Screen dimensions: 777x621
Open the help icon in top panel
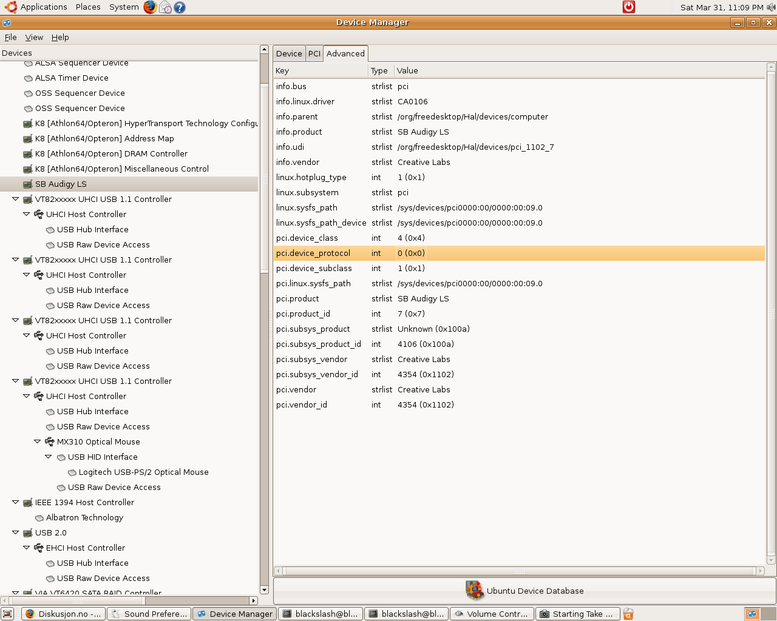pos(180,7)
